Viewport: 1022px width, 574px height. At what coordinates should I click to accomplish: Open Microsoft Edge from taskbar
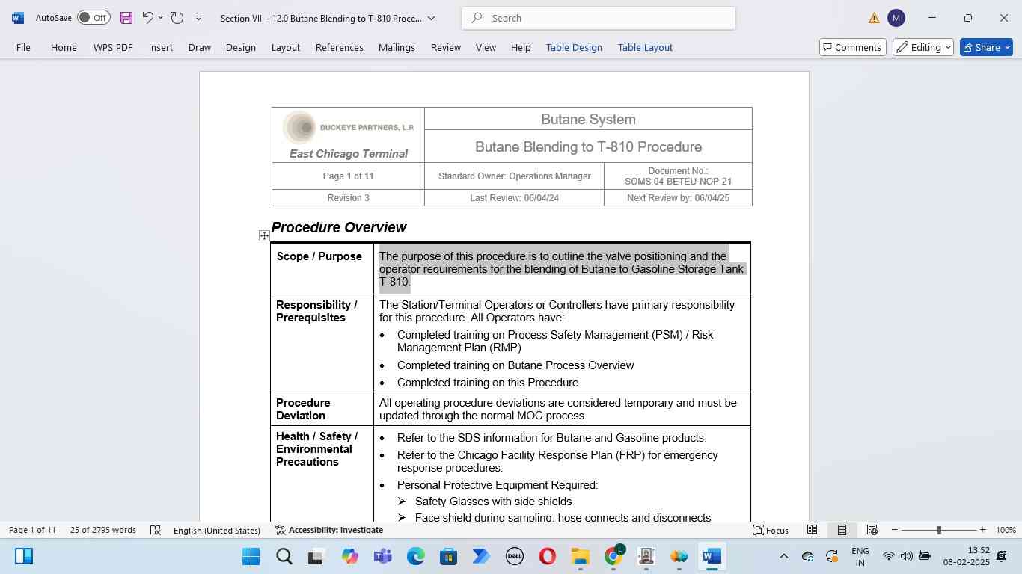pyautogui.click(x=415, y=556)
